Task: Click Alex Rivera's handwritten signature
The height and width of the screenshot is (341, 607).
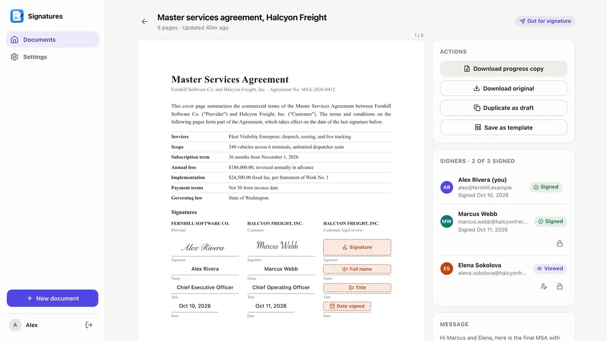Action: (x=203, y=247)
